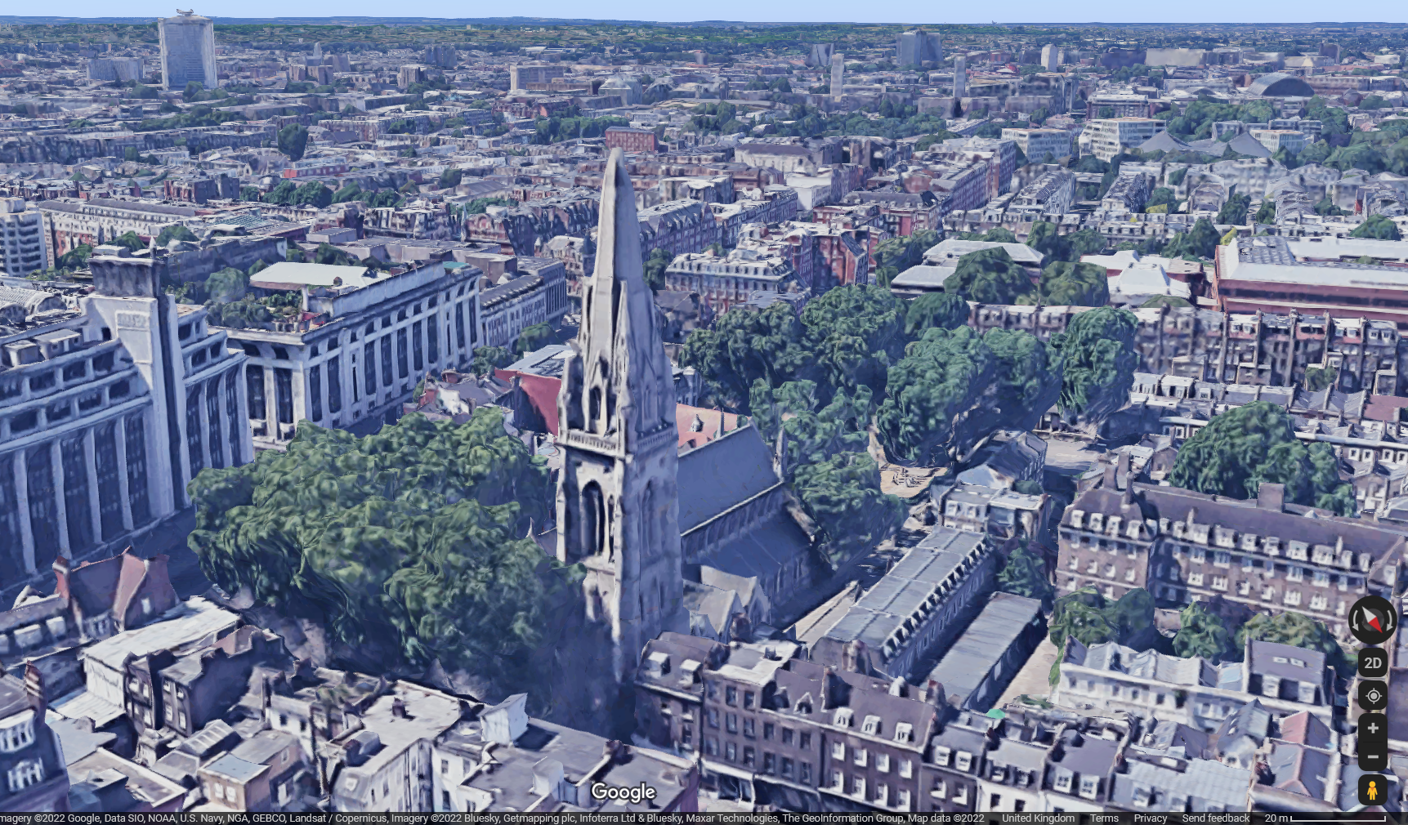The width and height of the screenshot is (1408, 825).
Task: Click the compass needle to reset north
Action: [x=1373, y=620]
